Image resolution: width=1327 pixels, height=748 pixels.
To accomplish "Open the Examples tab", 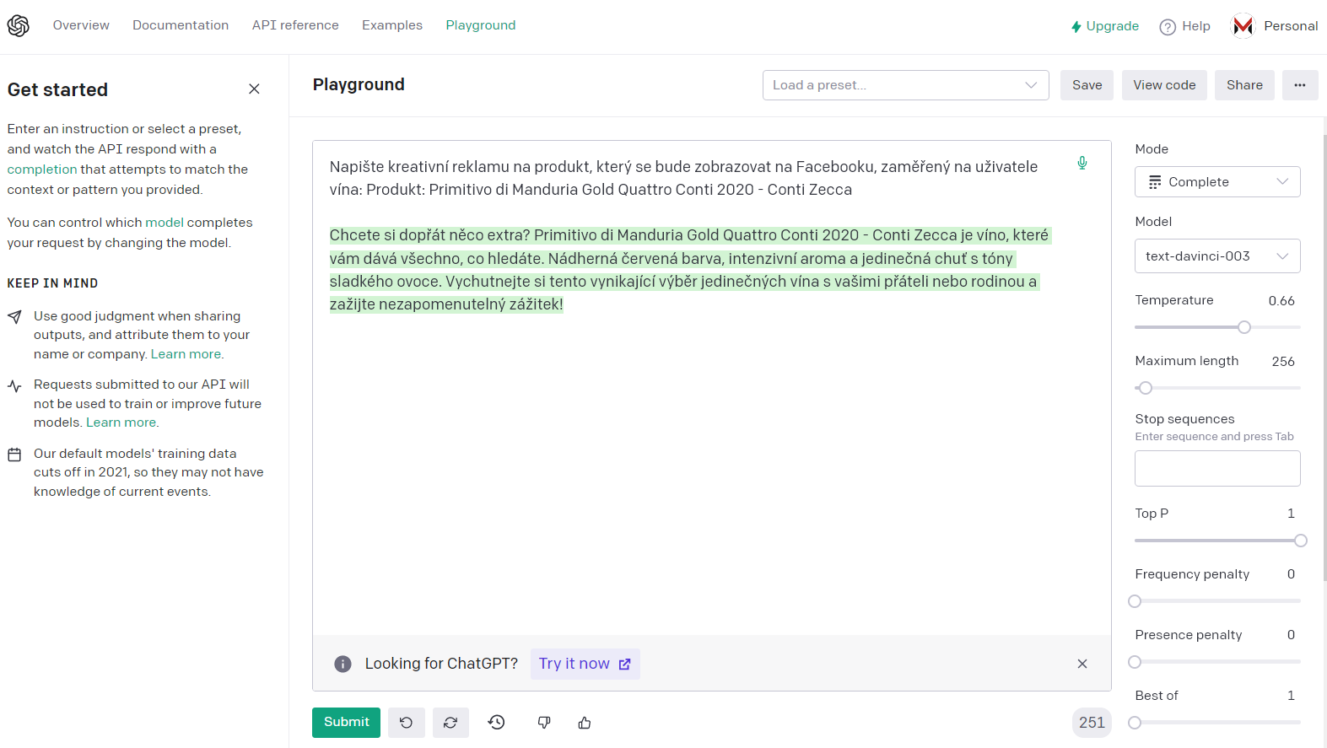I will pyautogui.click(x=392, y=25).
